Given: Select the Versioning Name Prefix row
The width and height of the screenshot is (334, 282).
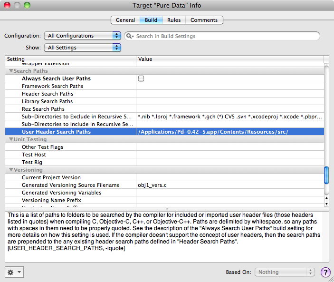Looking at the screenshot, I should [164, 200].
